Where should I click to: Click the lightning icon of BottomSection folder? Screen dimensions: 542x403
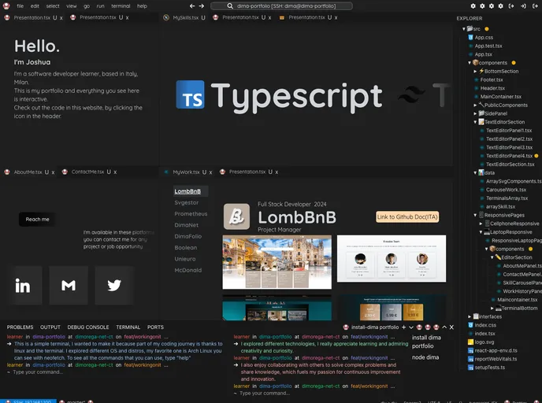481,71
